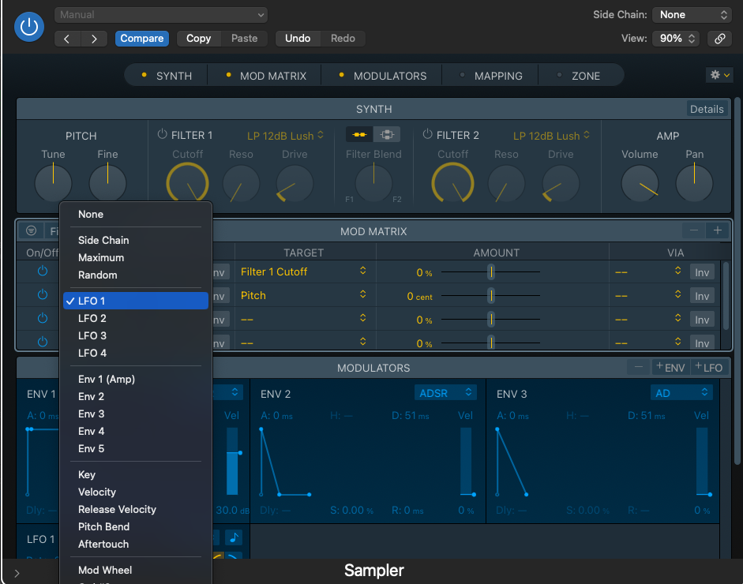Toggle Via Inv for Pitch row
The image size is (743, 584).
[x=702, y=296]
